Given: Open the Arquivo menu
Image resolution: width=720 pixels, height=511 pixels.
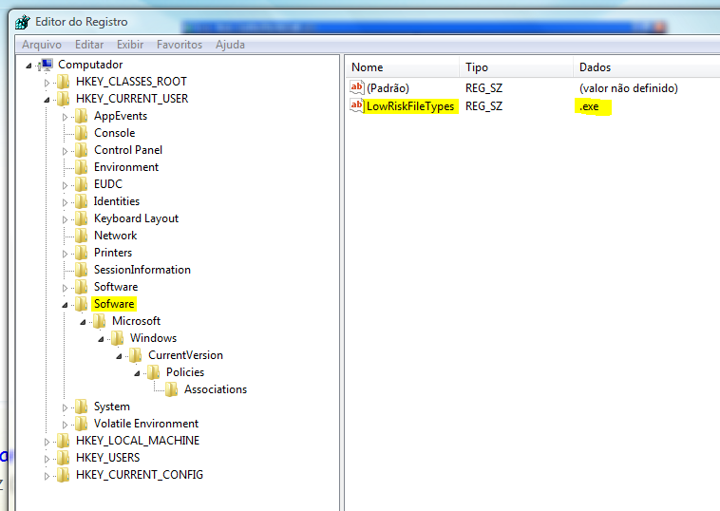Looking at the screenshot, I should (42, 45).
